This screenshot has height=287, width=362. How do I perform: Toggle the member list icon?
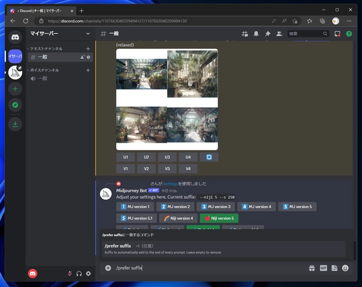[x=279, y=34]
